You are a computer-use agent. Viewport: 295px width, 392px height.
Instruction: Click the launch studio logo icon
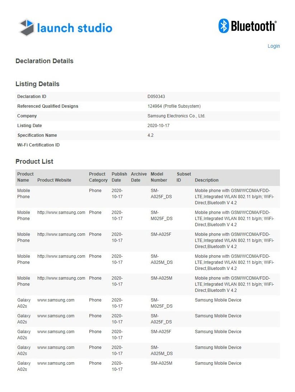click(27, 28)
